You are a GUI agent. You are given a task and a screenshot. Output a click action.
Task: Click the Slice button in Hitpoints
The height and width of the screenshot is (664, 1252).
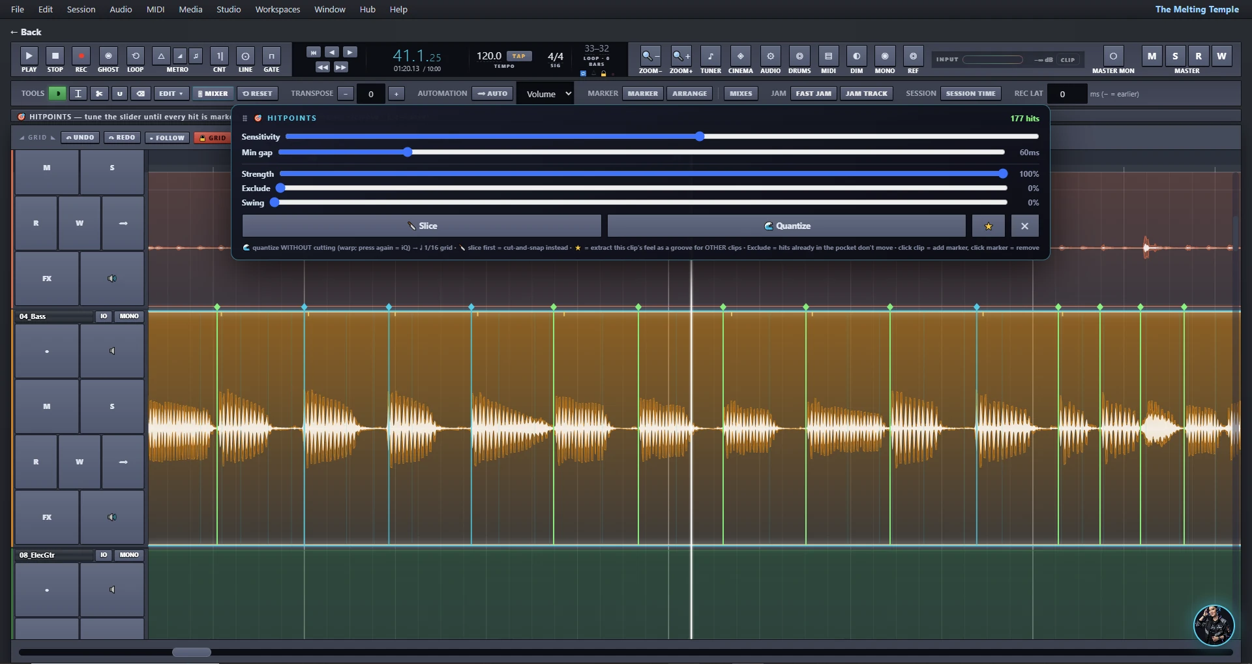(422, 226)
